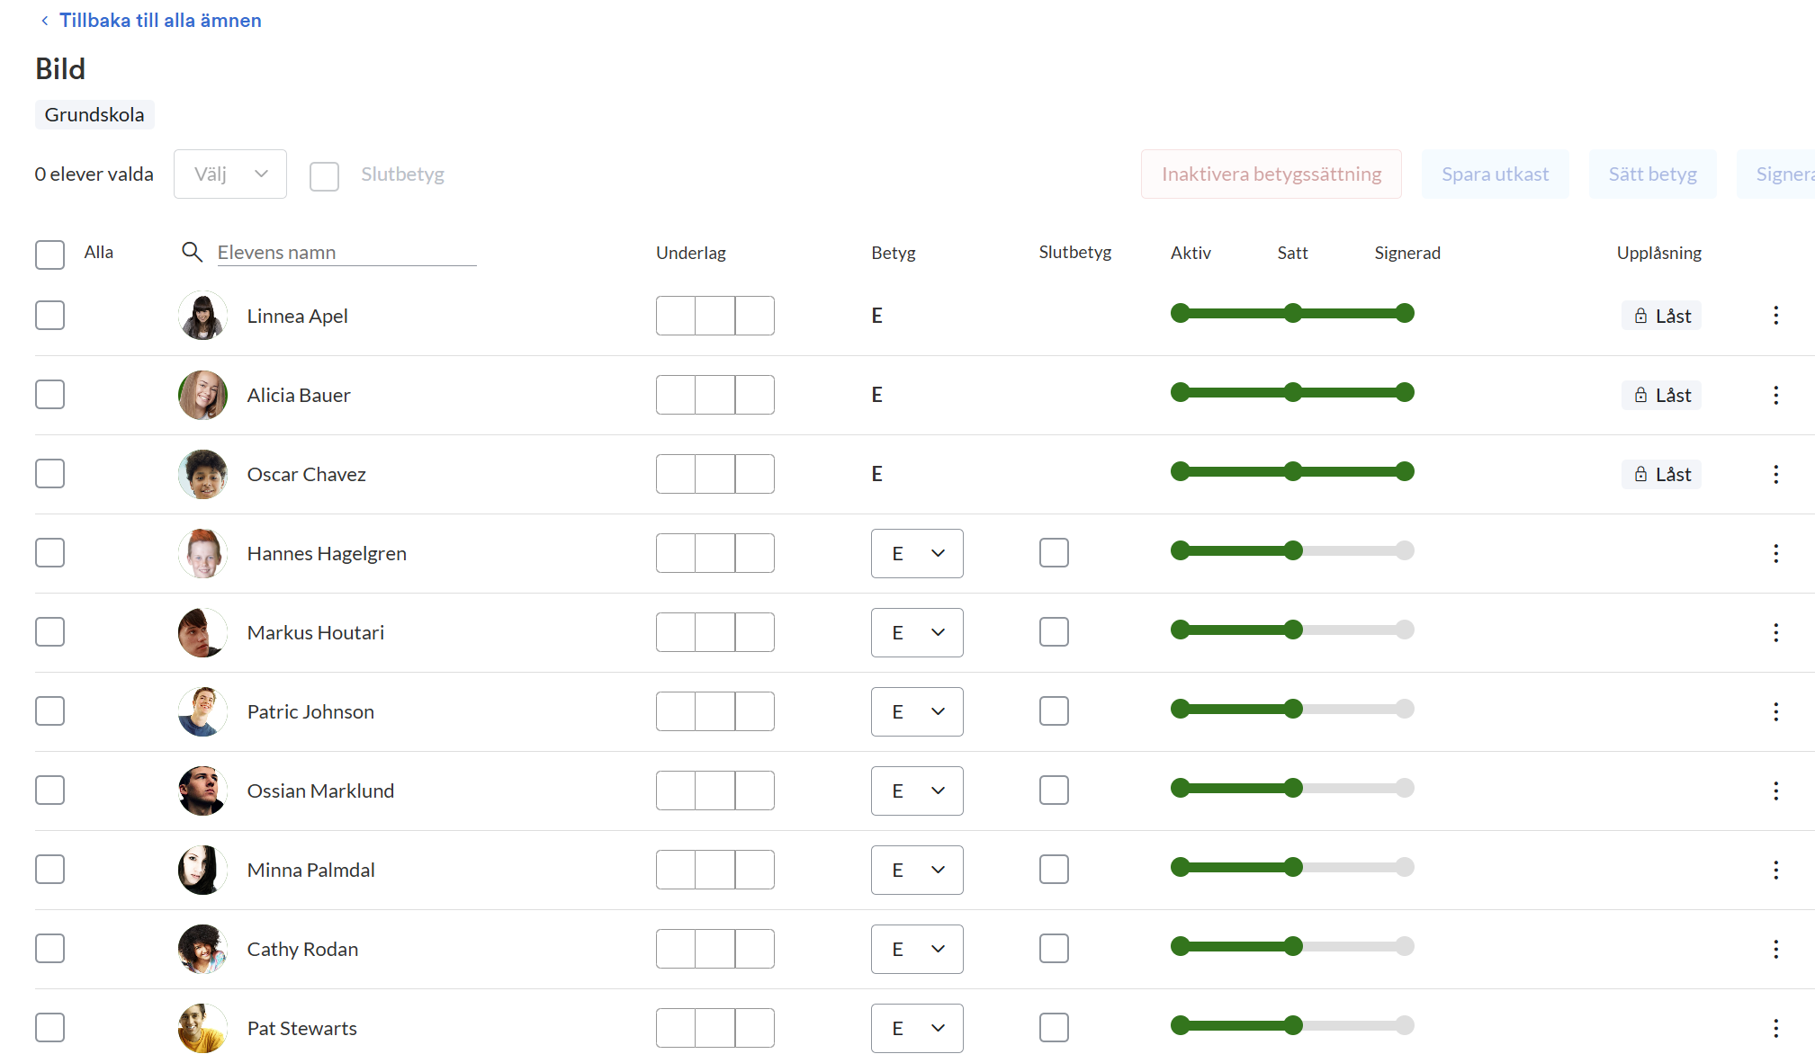Open the kebab menu on Hannes Hagelgren's row
Screen dimensions: 1815x1063
point(1775,553)
